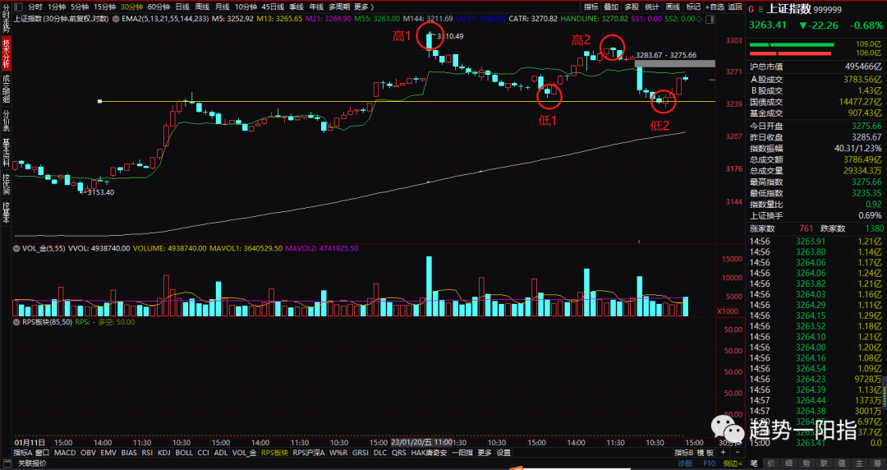
Task: Switch to 月线 monthly chart
Action: [223, 7]
